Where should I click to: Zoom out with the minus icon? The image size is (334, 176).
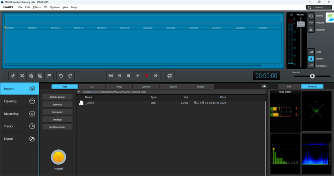pyautogui.click(x=271, y=65)
